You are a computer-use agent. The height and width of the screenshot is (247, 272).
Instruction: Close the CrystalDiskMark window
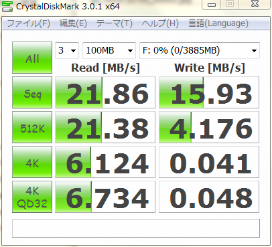point(255,4)
